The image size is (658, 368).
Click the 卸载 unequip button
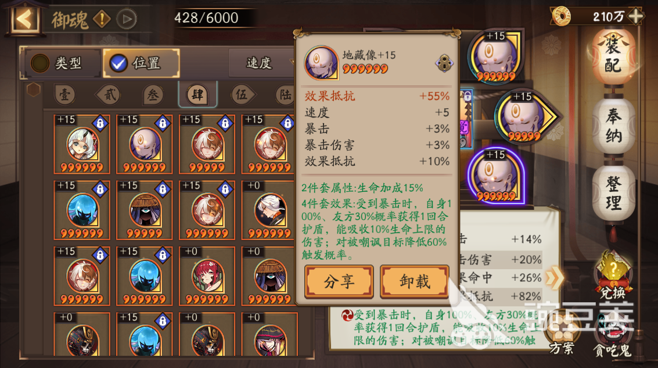415,281
